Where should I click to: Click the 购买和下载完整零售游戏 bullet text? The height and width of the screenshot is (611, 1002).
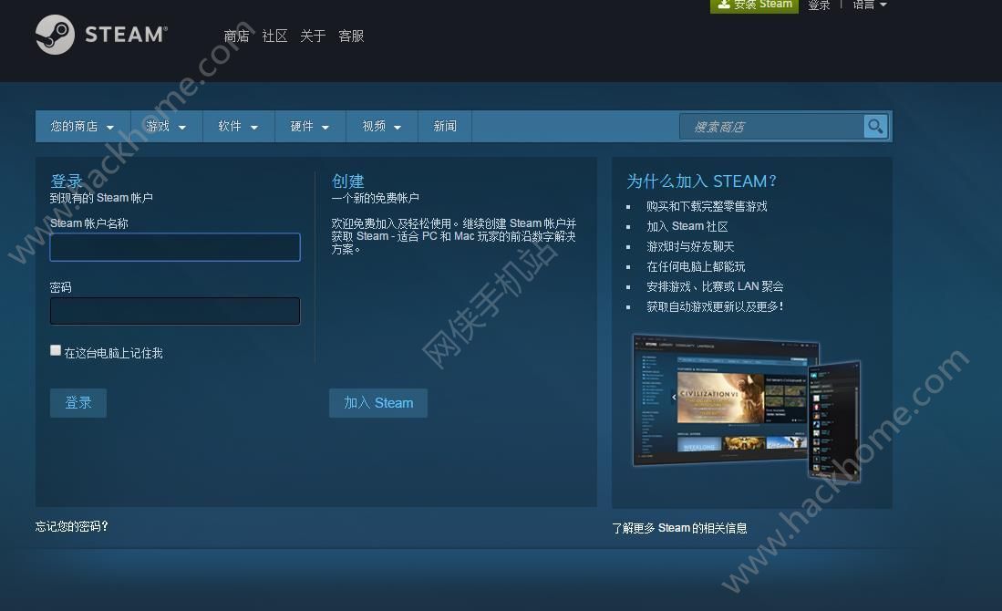(707, 206)
